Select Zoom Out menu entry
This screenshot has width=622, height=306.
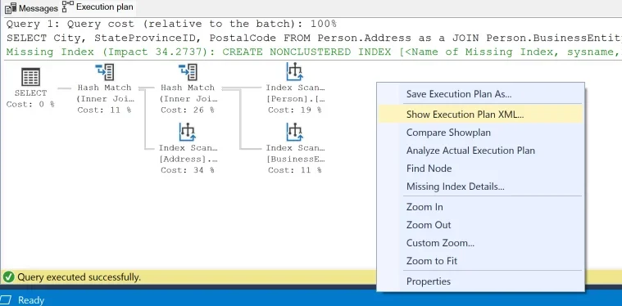pyautogui.click(x=480, y=225)
